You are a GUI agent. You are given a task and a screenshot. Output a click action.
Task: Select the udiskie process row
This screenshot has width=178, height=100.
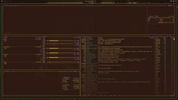[127, 61]
